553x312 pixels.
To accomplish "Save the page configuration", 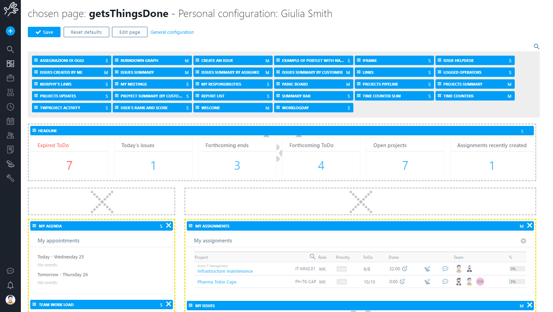I will [x=44, y=32].
